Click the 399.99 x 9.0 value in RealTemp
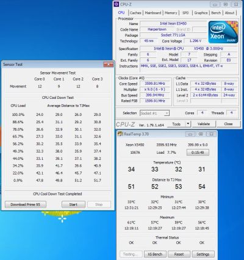Screen dimensions: 244x260 pyautogui.click(x=198, y=145)
